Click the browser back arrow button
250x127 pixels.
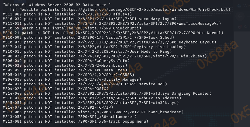click(240, 16)
